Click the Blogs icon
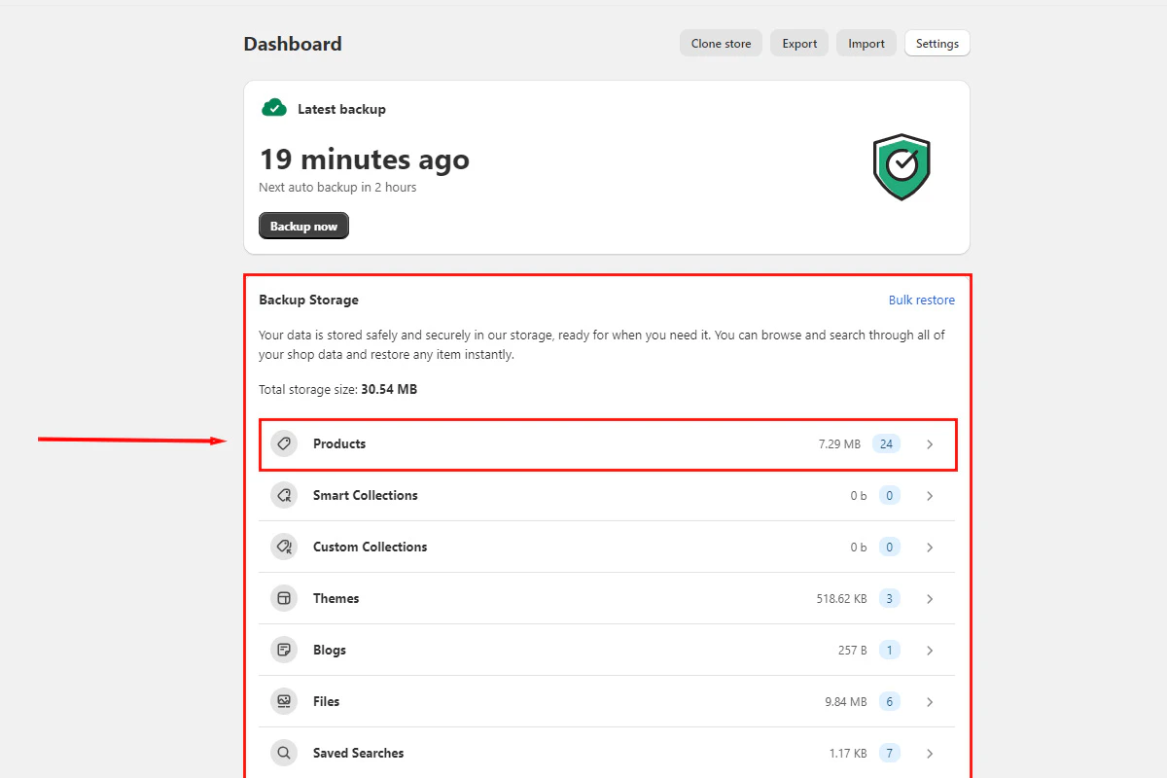This screenshot has width=1167, height=778. click(x=283, y=650)
